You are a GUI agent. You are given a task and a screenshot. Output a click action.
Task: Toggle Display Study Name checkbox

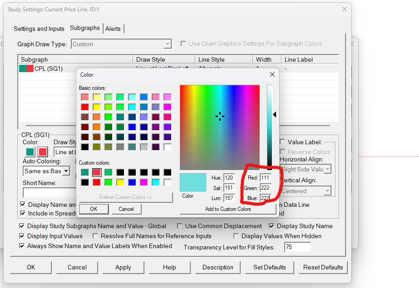pyautogui.click(x=271, y=226)
